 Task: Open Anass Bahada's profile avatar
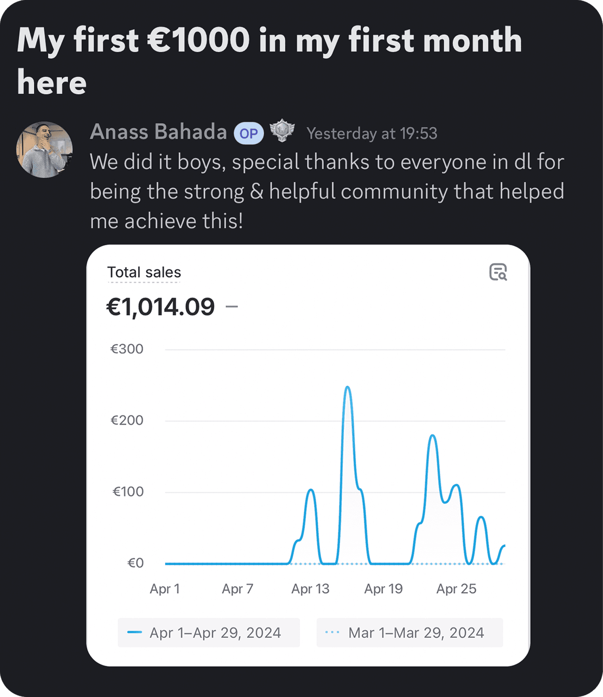click(x=45, y=150)
